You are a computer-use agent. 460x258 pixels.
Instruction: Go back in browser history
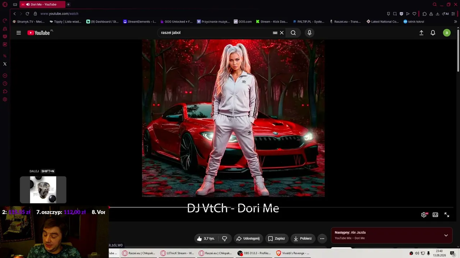point(14,14)
